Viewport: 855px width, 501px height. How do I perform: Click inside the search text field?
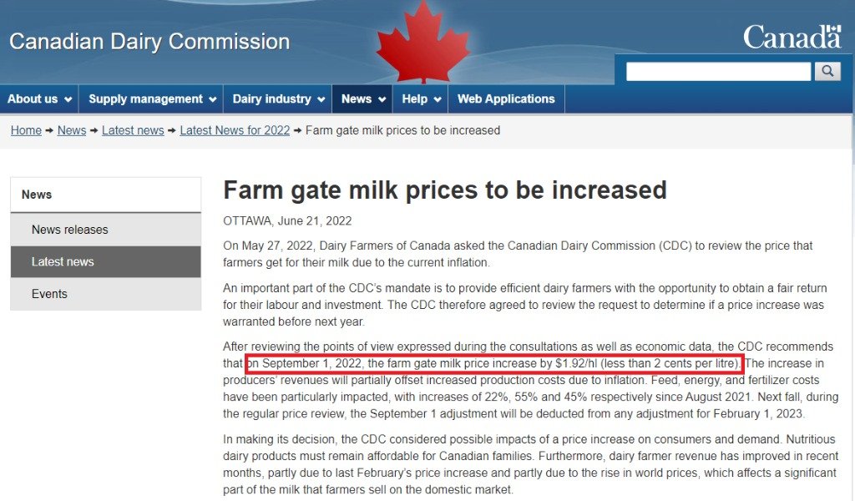coord(718,72)
